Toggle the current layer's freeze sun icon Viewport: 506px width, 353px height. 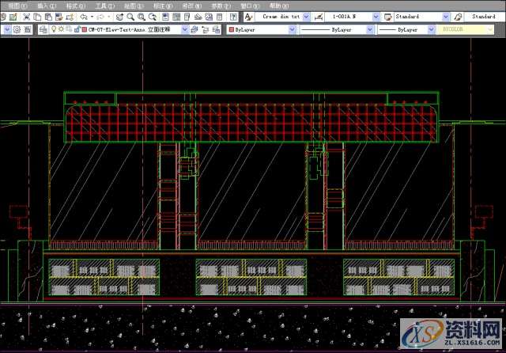coord(60,29)
